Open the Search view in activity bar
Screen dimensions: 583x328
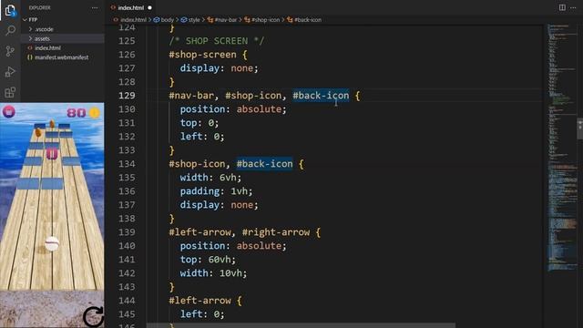10,30
